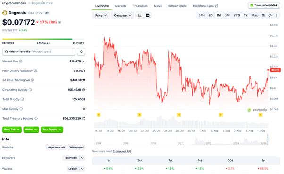Click the chart navigator range handle

[267, 139]
